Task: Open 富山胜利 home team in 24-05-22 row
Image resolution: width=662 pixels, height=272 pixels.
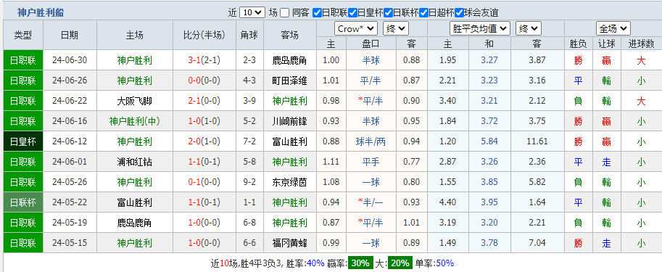Action: tap(135, 202)
